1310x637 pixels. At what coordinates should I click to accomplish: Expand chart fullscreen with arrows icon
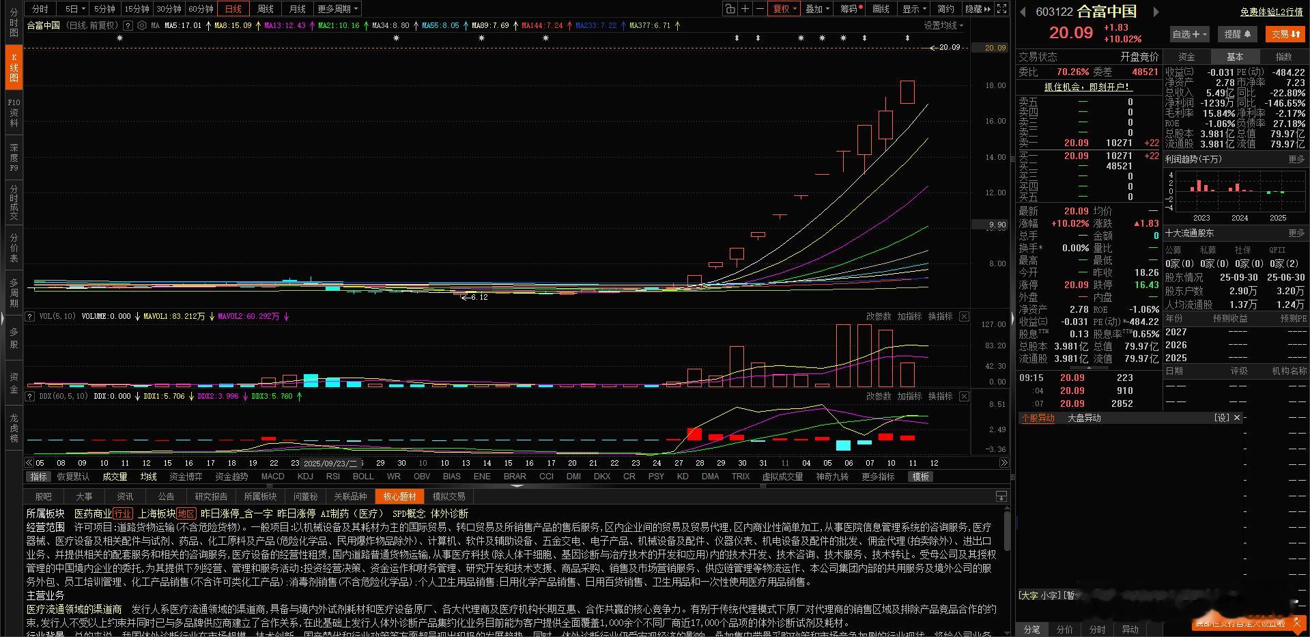[x=1001, y=8]
